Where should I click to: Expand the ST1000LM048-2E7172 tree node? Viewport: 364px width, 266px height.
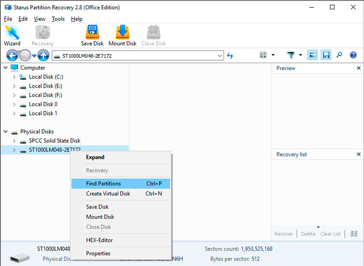tap(14, 150)
